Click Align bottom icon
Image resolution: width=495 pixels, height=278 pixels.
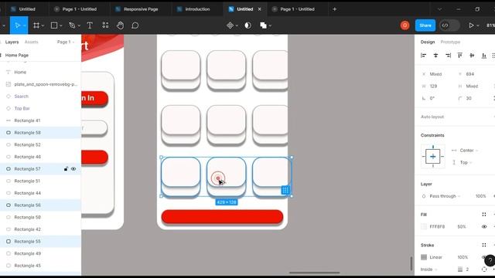(x=484, y=56)
